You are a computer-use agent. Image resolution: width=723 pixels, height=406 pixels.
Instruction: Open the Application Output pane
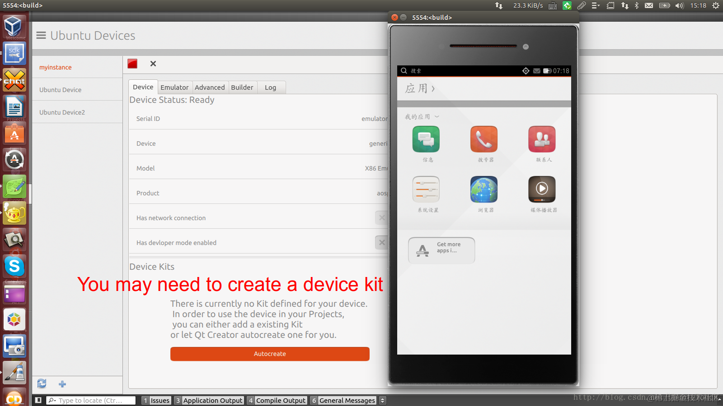(209, 400)
